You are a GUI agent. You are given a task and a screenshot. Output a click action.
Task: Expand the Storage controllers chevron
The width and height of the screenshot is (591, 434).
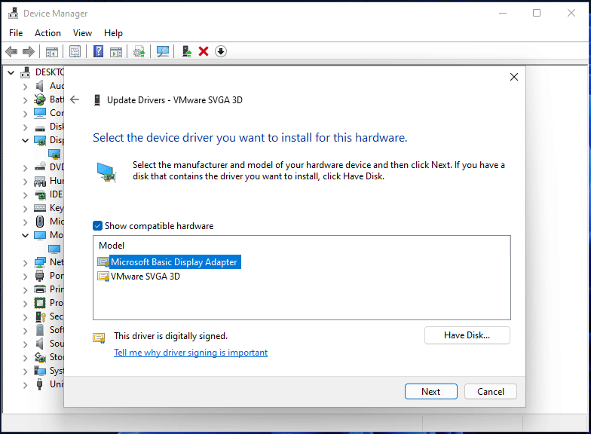[x=26, y=358]
